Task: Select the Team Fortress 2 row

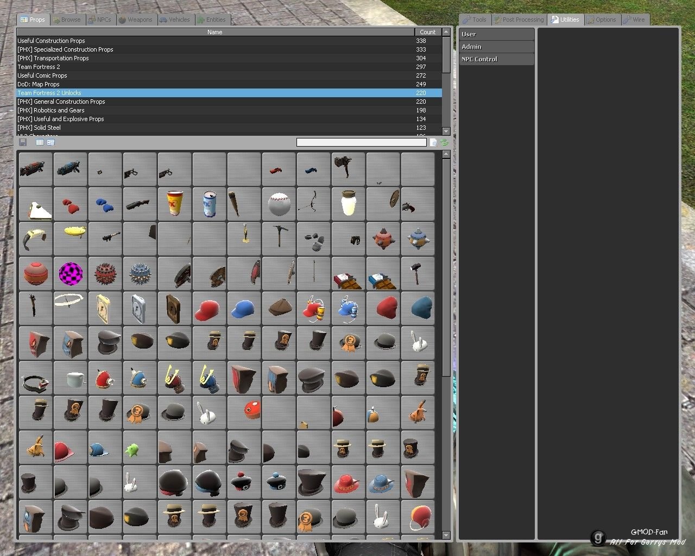Action: (x=229, y=67)
